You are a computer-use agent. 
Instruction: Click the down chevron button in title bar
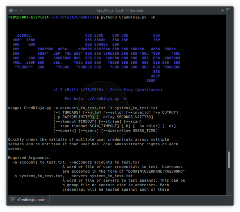(21, 10)
